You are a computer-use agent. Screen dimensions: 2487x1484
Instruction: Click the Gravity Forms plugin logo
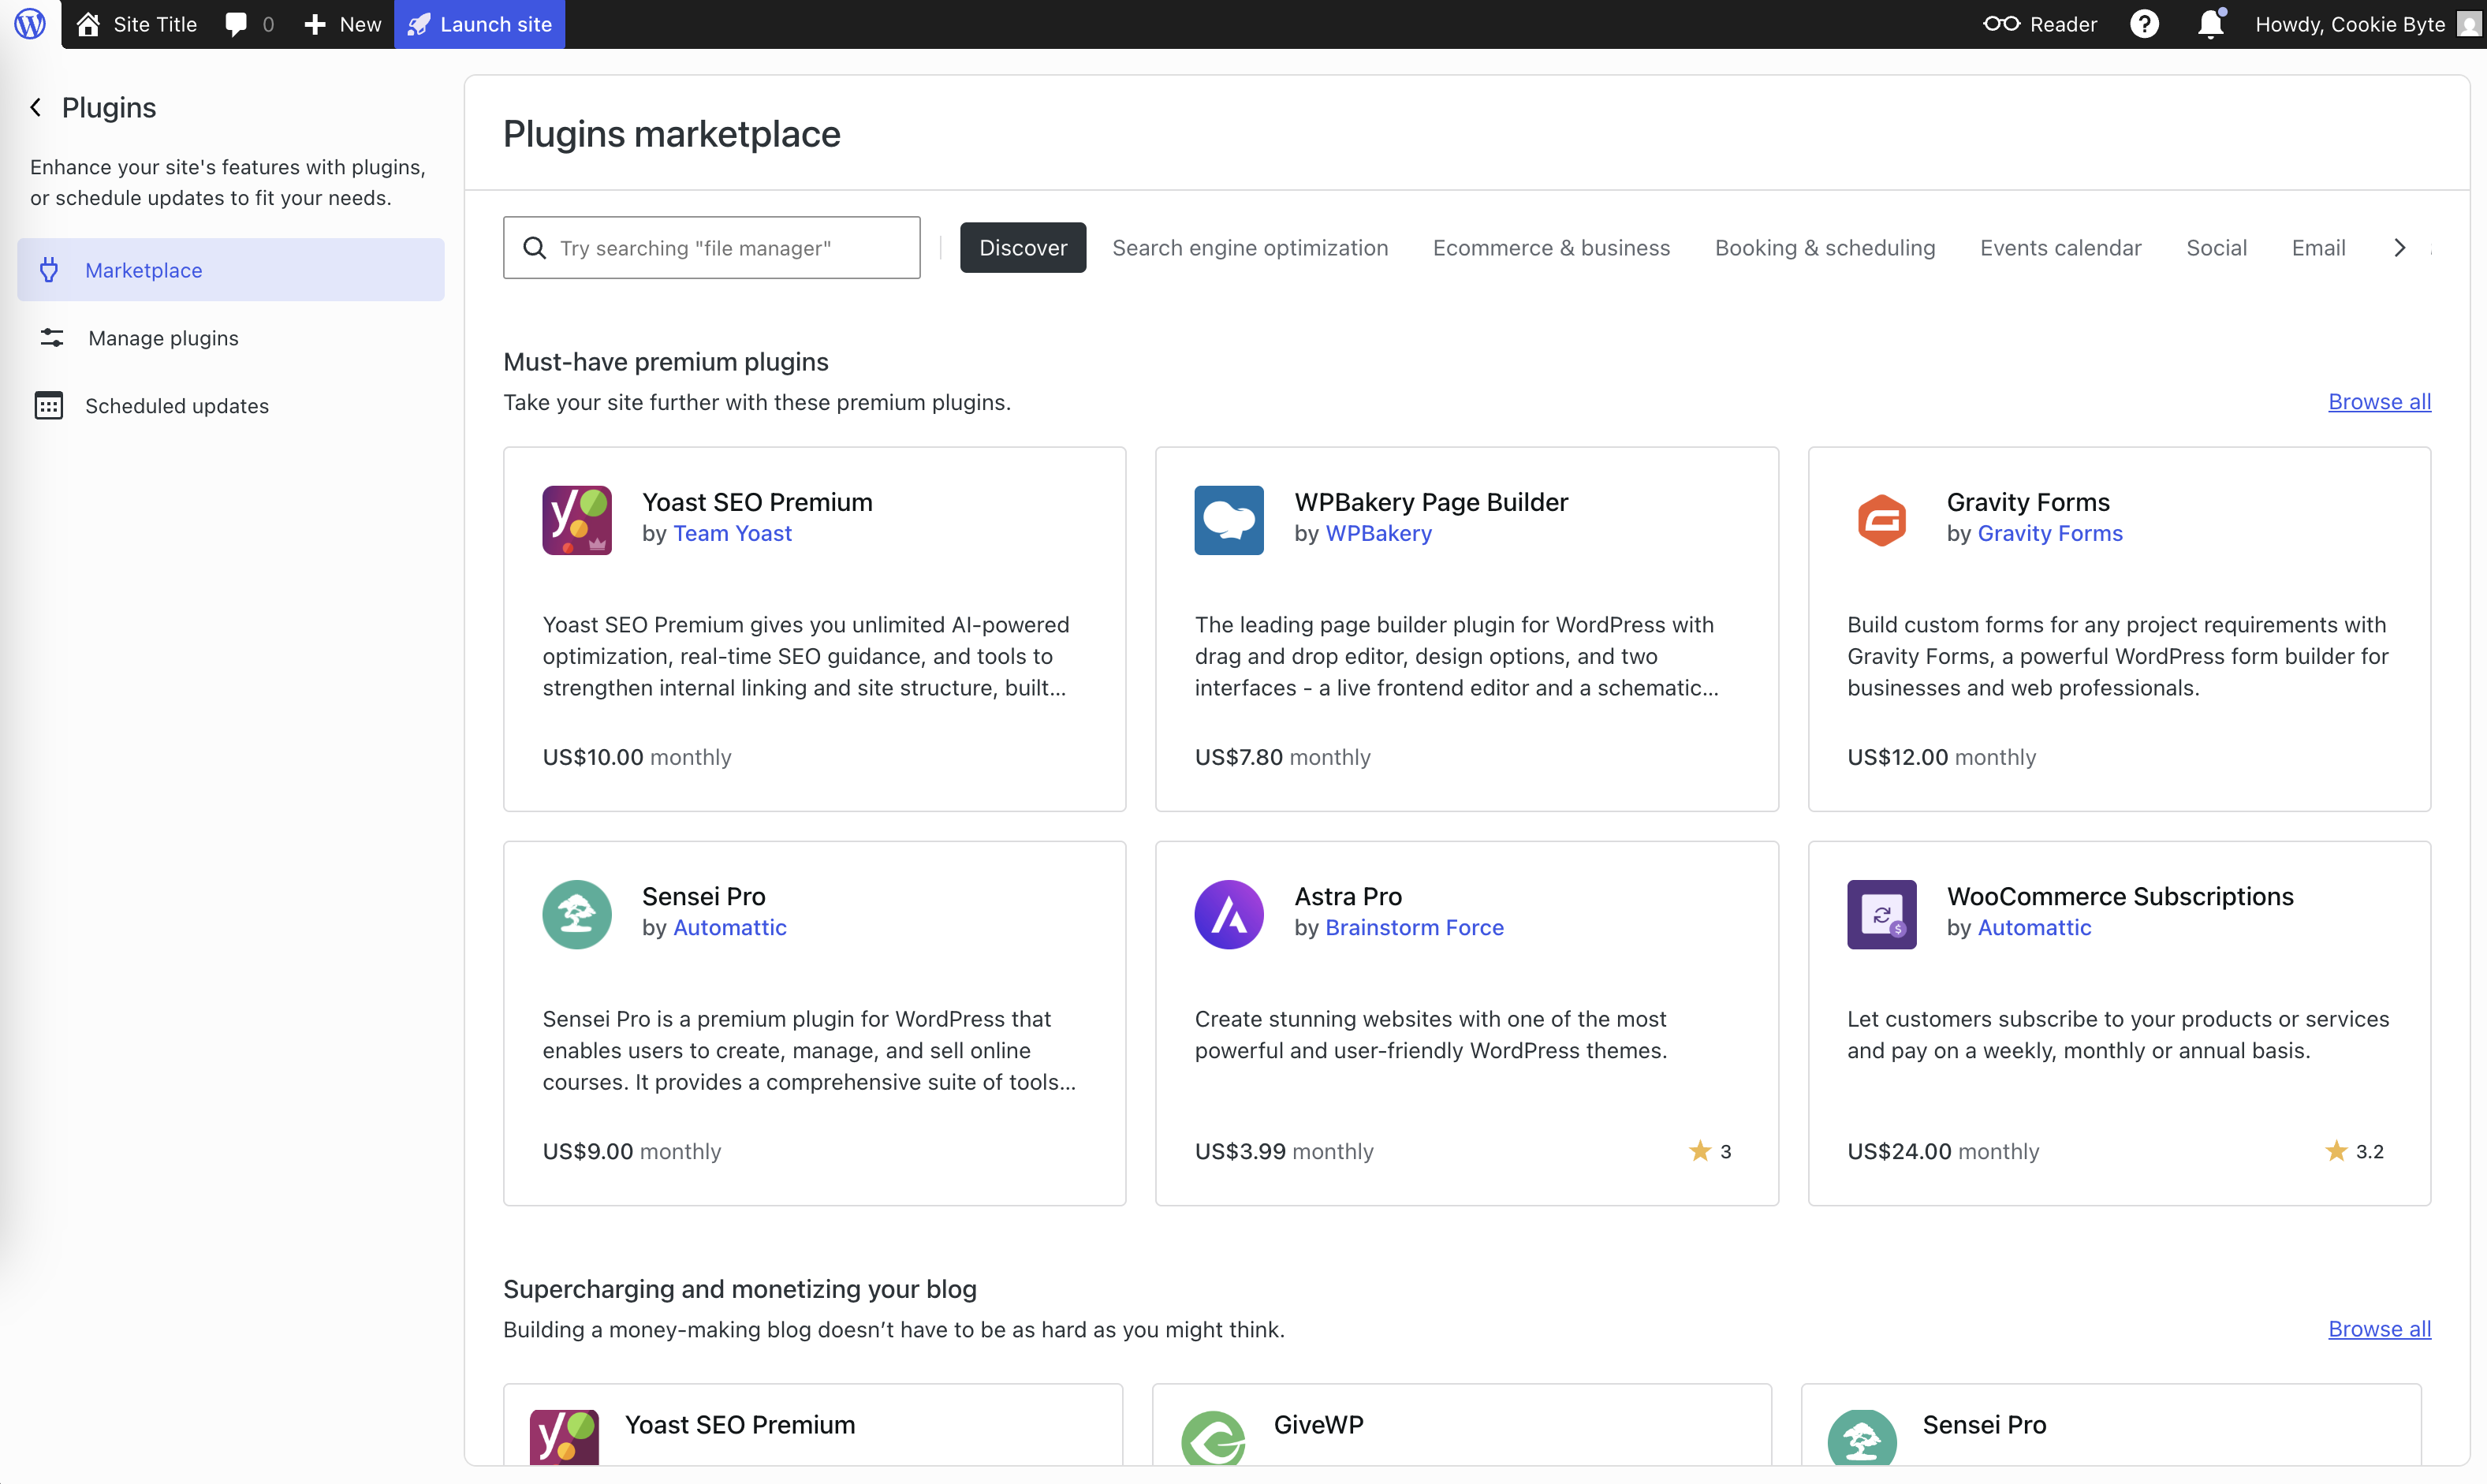pos(1881,519)
